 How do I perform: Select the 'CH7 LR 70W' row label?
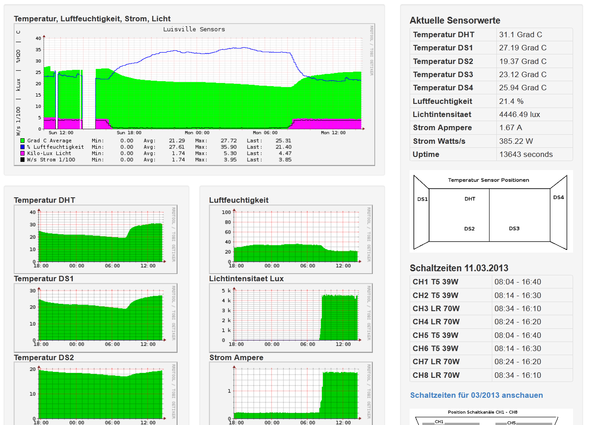tap(436, 361)
